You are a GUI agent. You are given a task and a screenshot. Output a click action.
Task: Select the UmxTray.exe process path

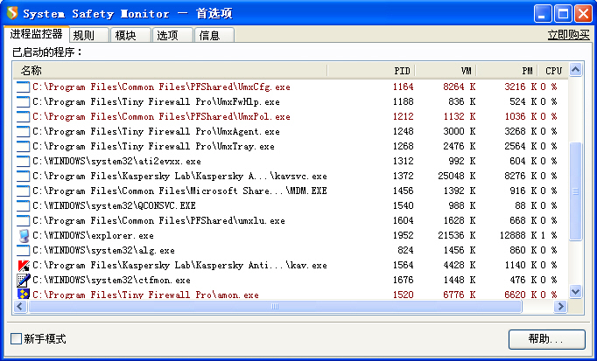coord(153,146)
